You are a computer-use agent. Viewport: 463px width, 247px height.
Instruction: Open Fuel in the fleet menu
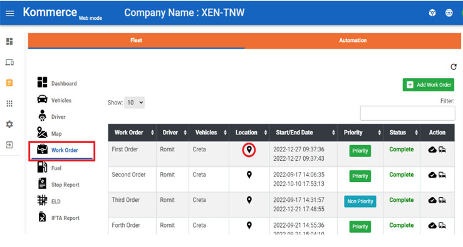tap(49, 168)
